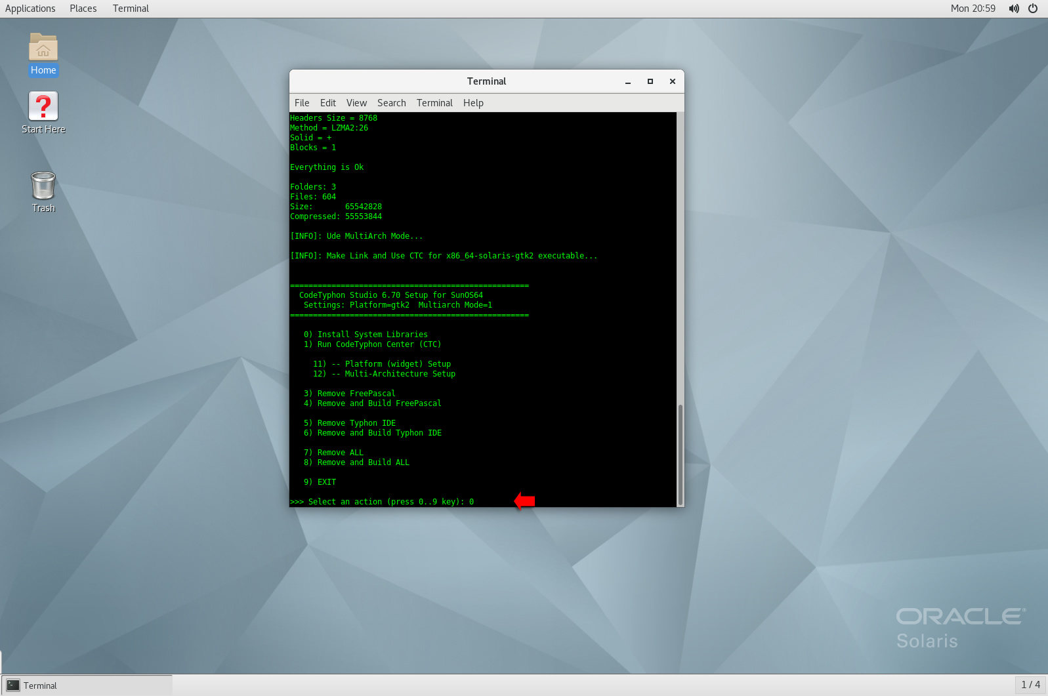
Task: Open the Places menu
Action: (x=83, y=9)
